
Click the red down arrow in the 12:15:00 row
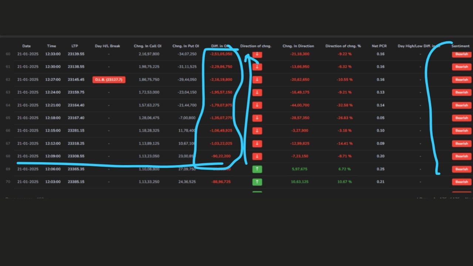[x=257, y=131]
